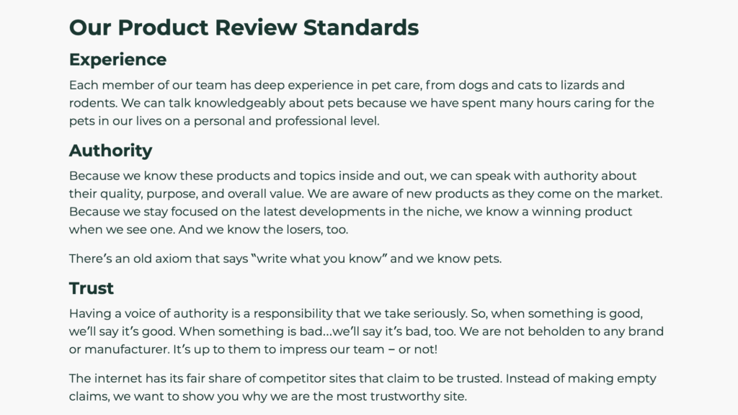Click the 'Our Product Review Standards' main heading
This screenshot has width=738, height=415.
(244, 27)
